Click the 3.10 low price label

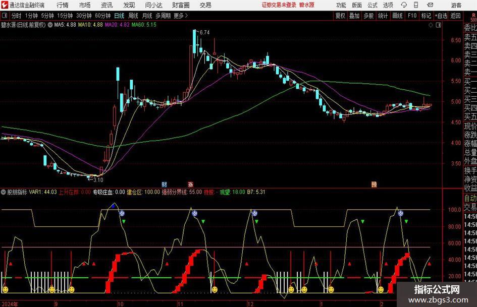tap(98, 180)
